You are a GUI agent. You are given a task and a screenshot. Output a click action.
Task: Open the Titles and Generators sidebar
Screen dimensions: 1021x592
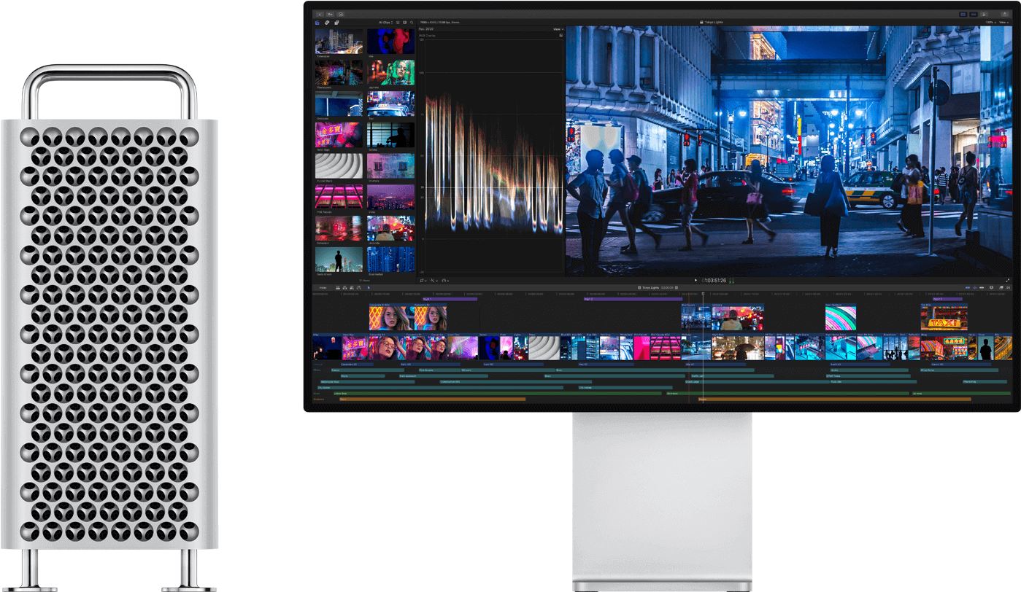point(336,23)
